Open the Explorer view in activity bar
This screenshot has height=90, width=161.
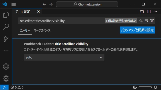click(6, 15)
